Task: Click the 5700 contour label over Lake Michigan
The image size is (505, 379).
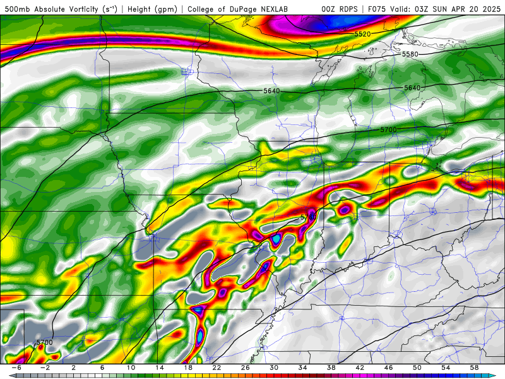Action: click(x=388, y=129)
